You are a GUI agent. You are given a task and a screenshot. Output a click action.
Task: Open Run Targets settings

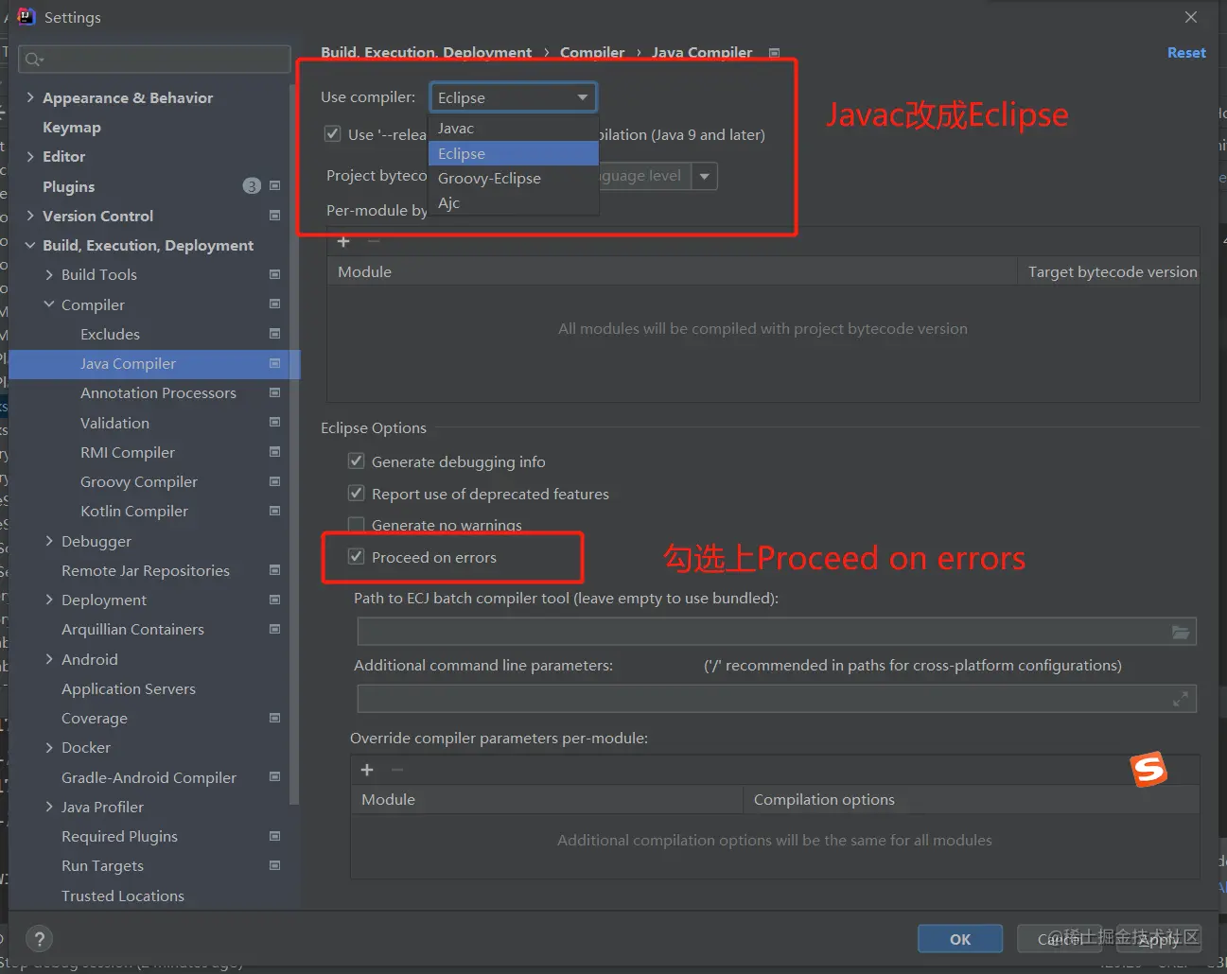tap(102, 866)
